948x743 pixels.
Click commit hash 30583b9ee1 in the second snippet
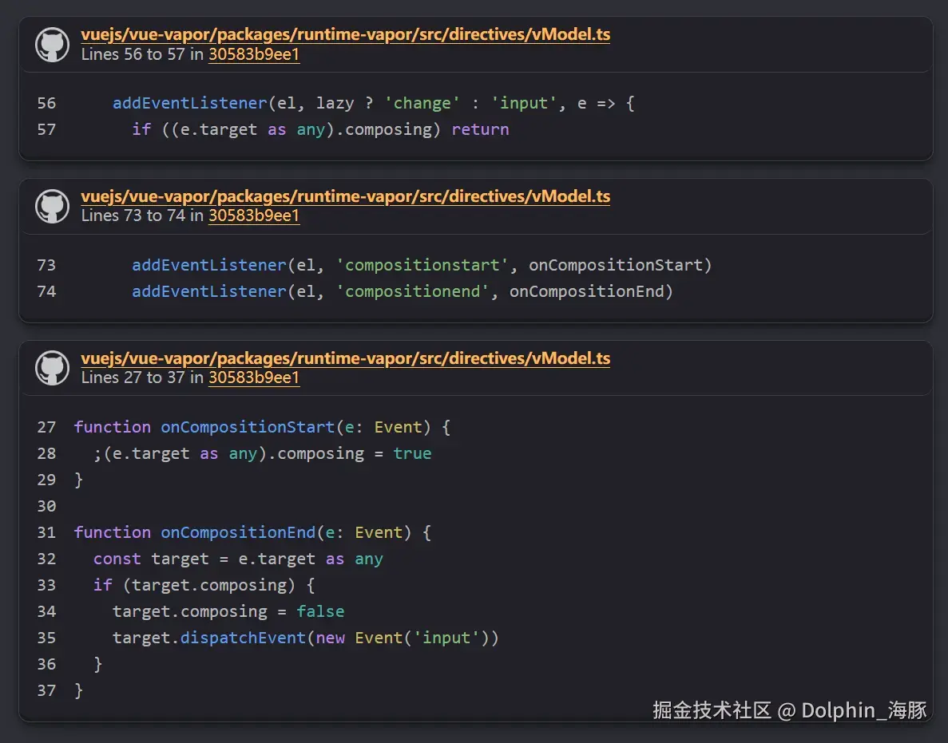click(254, 215)
